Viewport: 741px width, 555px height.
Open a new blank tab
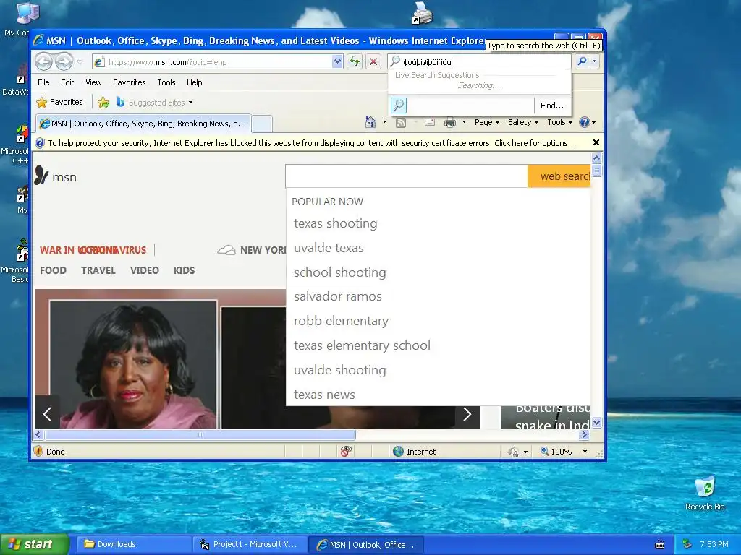[x=262, y=124]
